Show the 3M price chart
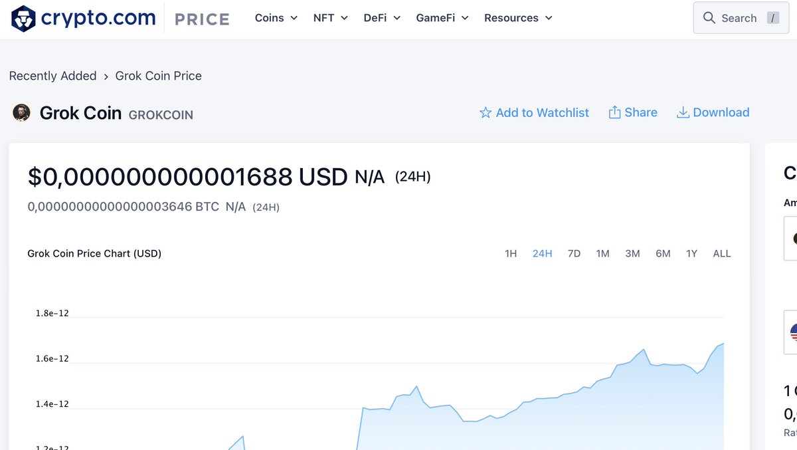The height and width of the screenshot is (450, 797). point(632,253)
